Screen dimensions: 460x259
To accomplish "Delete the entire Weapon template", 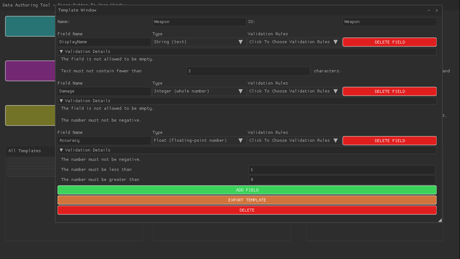I will tap(247, 210).
